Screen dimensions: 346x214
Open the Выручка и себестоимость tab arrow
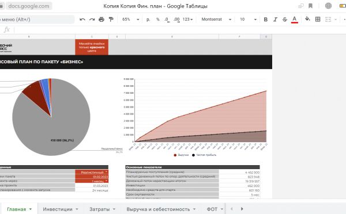(x=194, y=209)
